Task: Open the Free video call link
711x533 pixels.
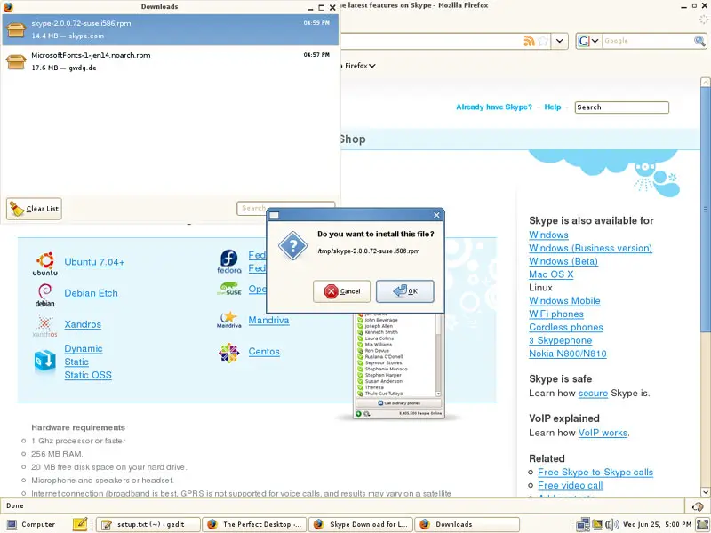Action: pyautogui.click(x=570, y=485)
